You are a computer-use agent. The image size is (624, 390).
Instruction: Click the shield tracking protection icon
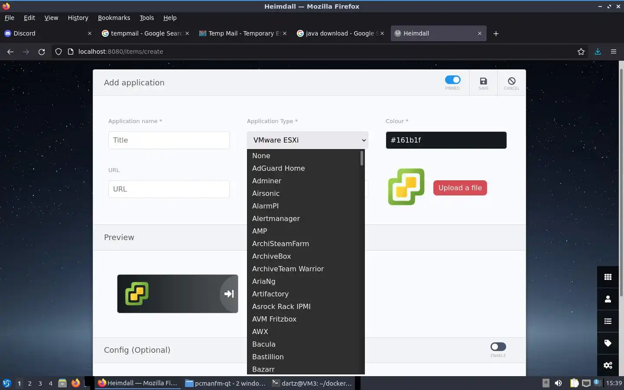coord(58,52)
